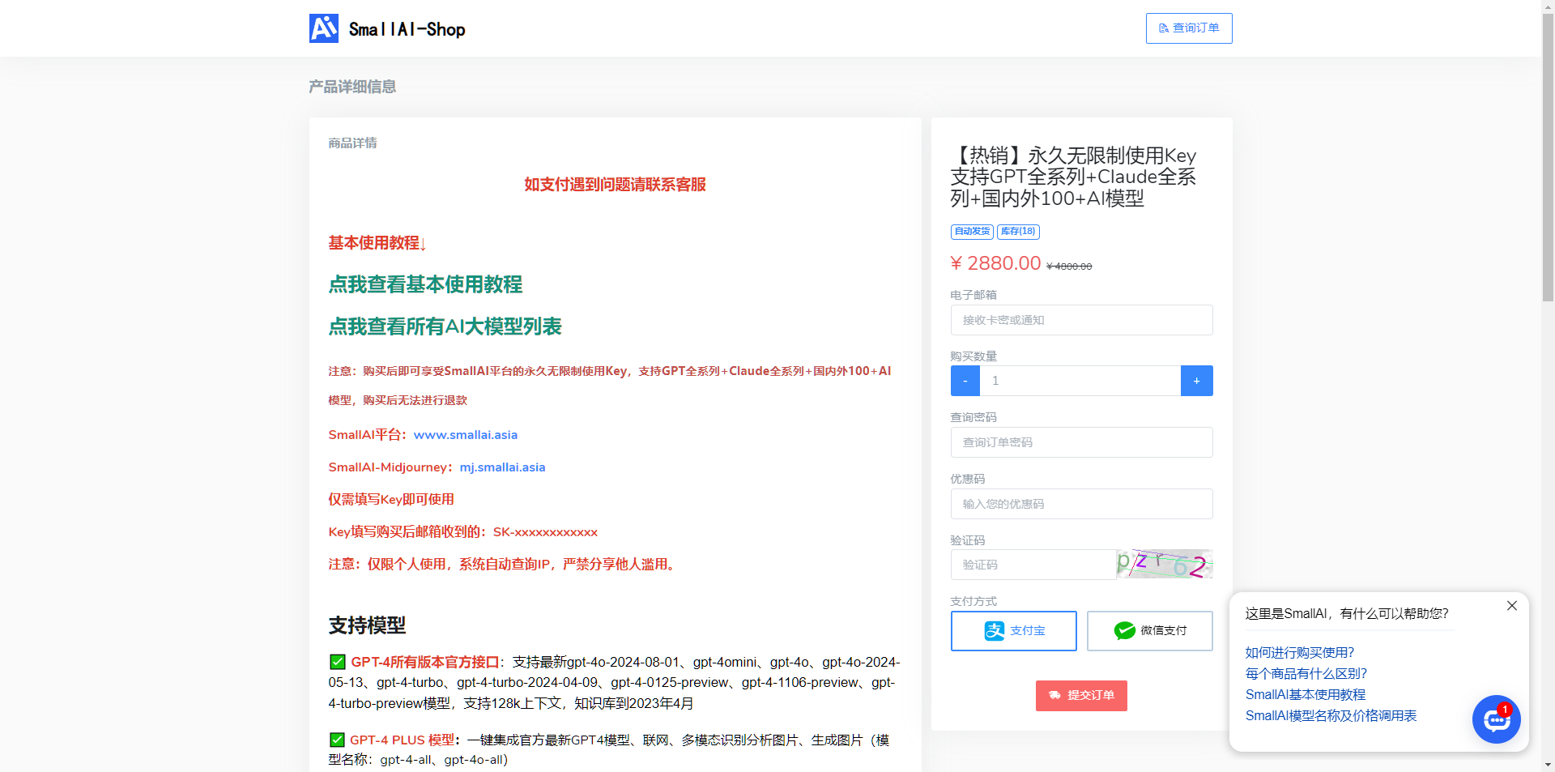The height and width of the screenshot is (772, 1555).
Task: Click 基本使用教程↓ red heading
Action: (x=377, y=243)
